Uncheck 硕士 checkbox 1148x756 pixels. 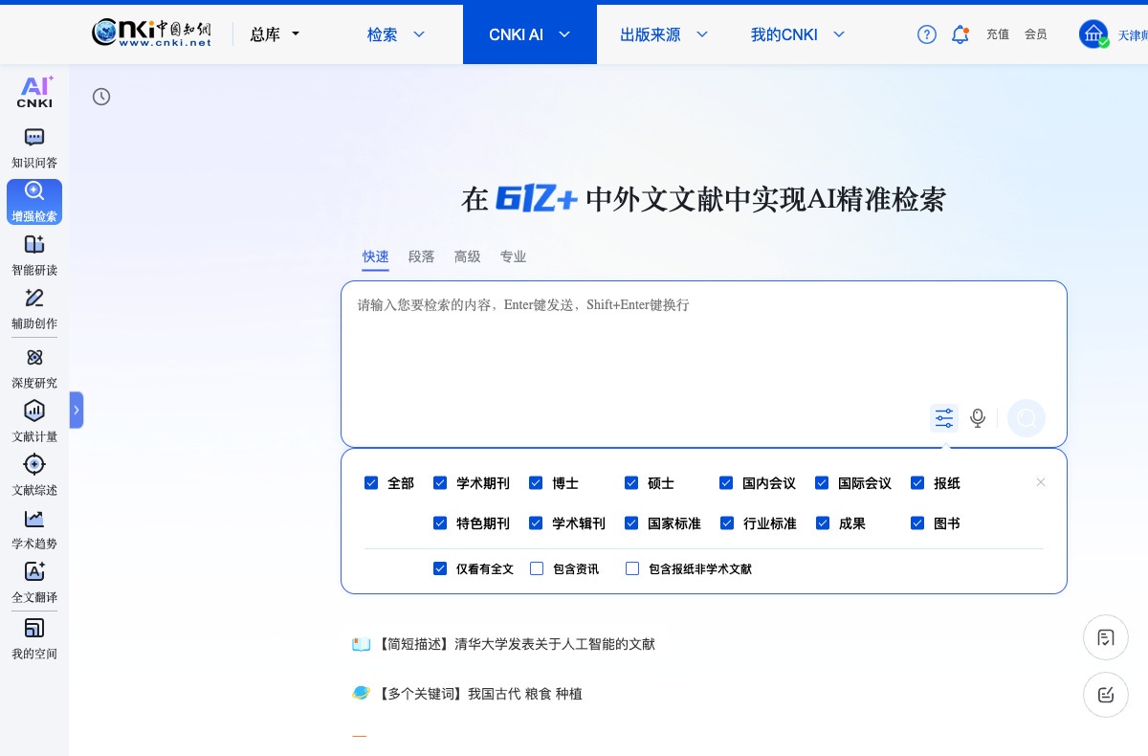click(631, 483)
